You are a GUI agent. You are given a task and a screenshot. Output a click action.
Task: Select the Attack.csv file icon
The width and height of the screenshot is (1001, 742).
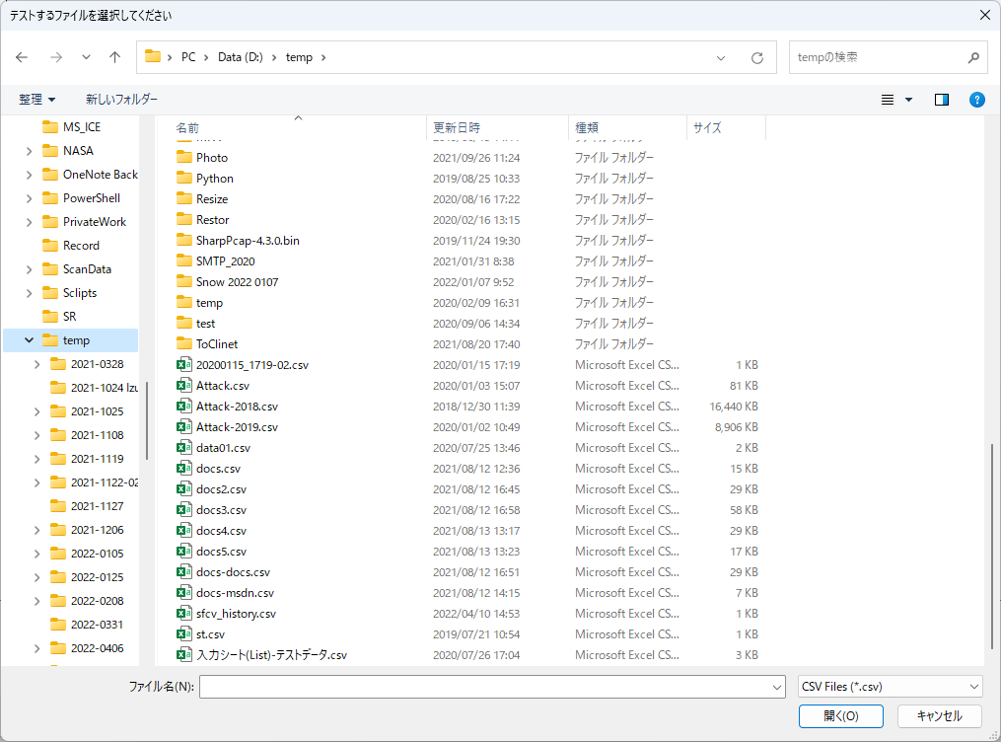coord(183,385)
